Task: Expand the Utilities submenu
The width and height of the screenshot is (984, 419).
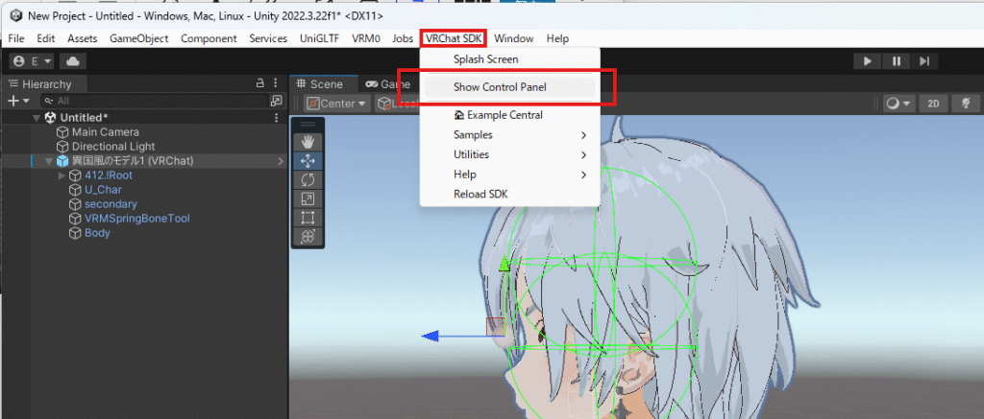Action: [x=509, y=154]
